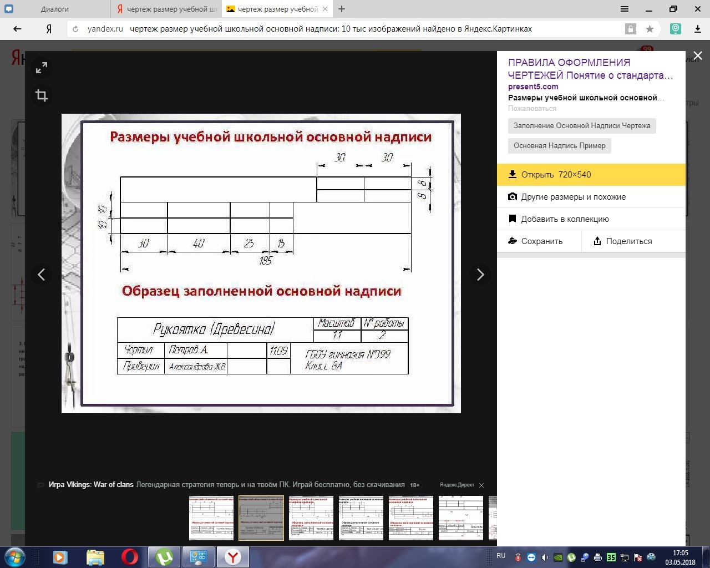This screenshot has width=710, height=568.
Task: Open the browser downloads icon
Action: point(698,29)
